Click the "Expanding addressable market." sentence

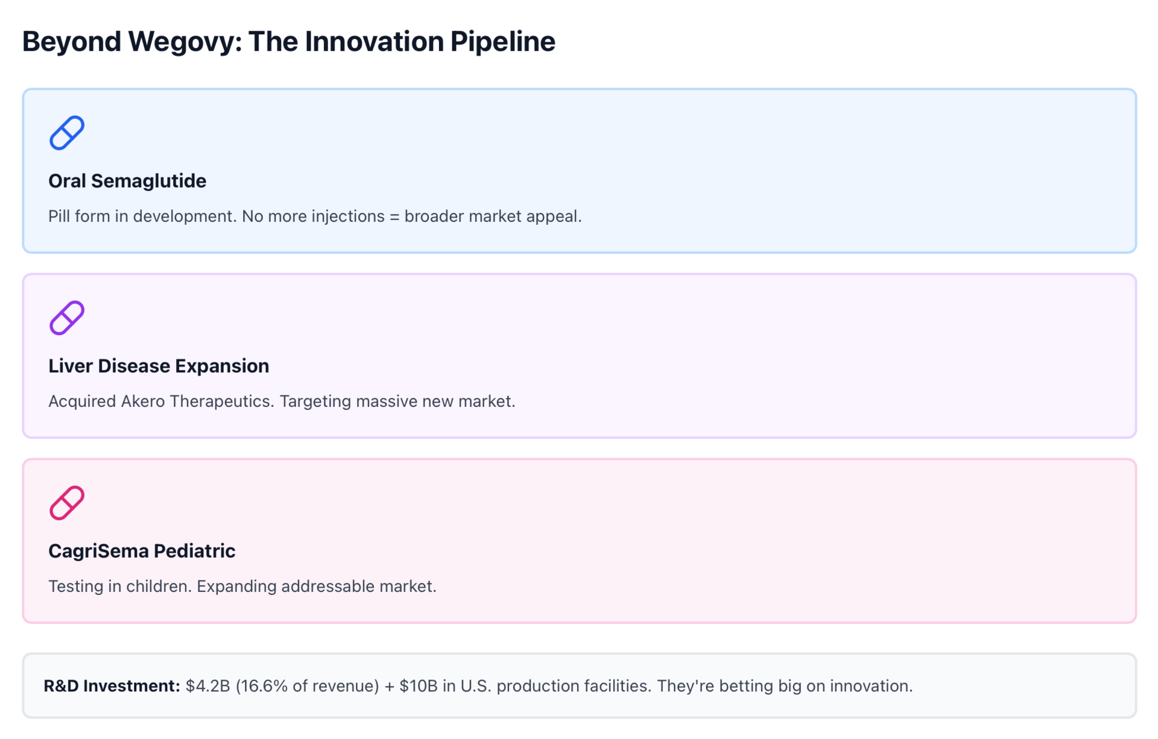coord(316,586)
